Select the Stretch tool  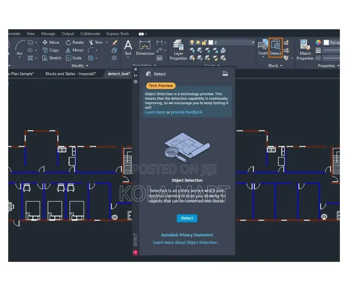click(x=52, y=58)
